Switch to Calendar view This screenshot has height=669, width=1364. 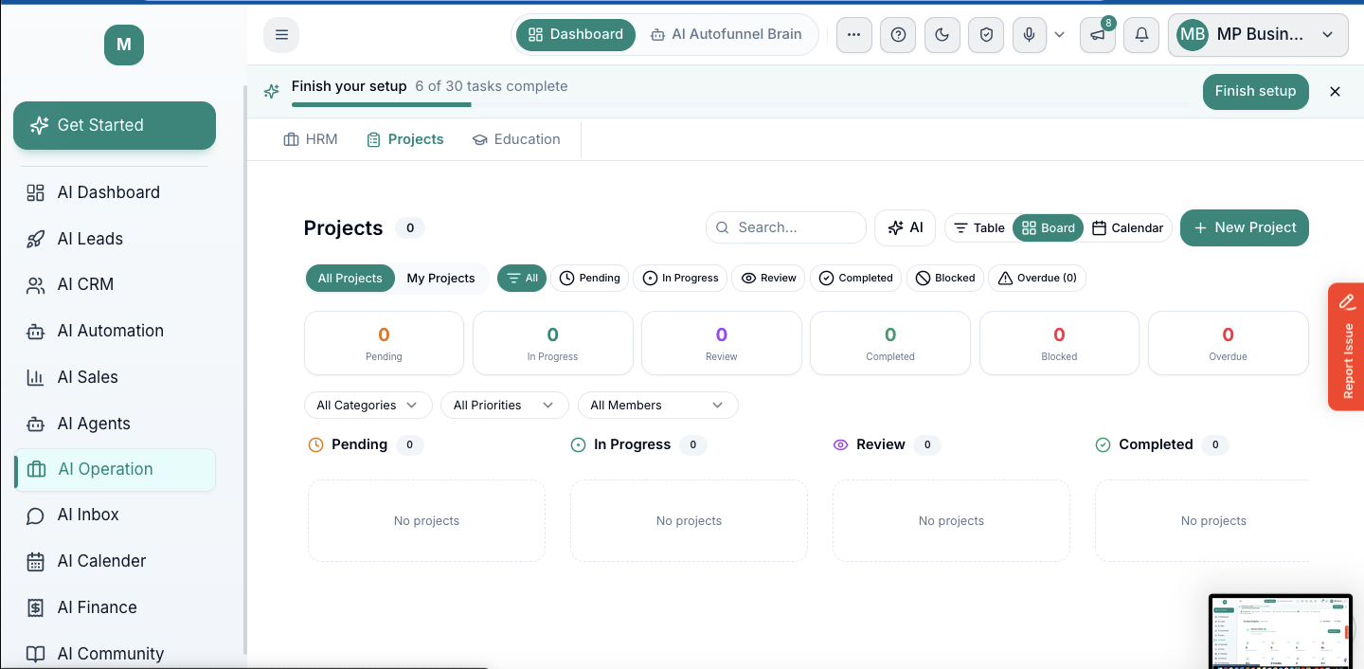pyautogui.click(x=1127, y=228)
